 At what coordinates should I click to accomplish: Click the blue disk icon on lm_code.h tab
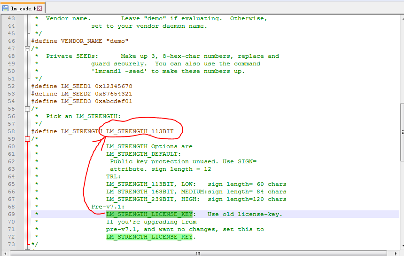click(x=6, y=8)
